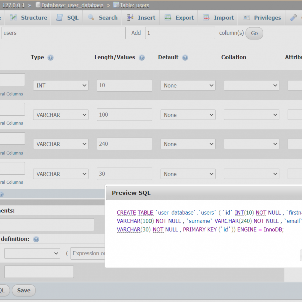The image size is (302, 302).
Task: Click the help icon next to Default
Action: pos(186,58)
